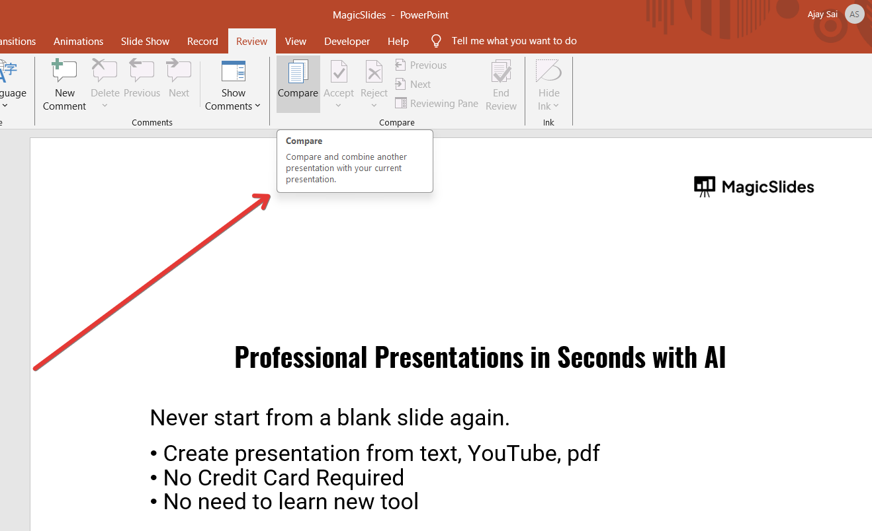Viewport: 872px width, 531px height.
Task: Click the lightbulb Tell me icon
Action: pyautogui.click(x=436, y=41)
